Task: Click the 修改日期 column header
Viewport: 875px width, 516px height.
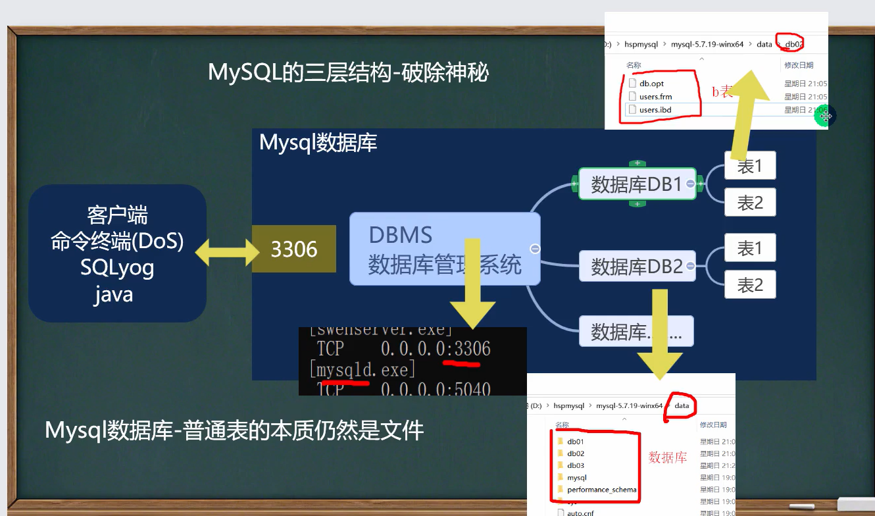Action: point(798,66)
